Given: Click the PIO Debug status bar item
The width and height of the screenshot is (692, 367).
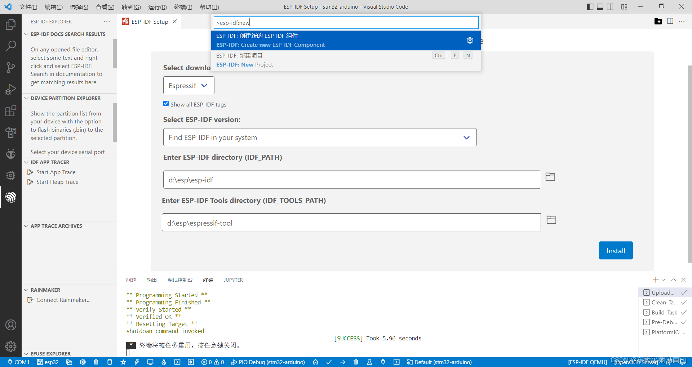Looking at the screenshot, I should click(268, 362).
